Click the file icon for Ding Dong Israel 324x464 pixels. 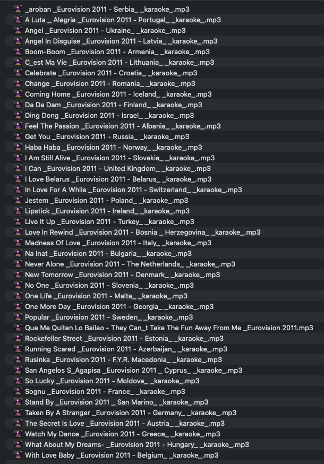18,116
